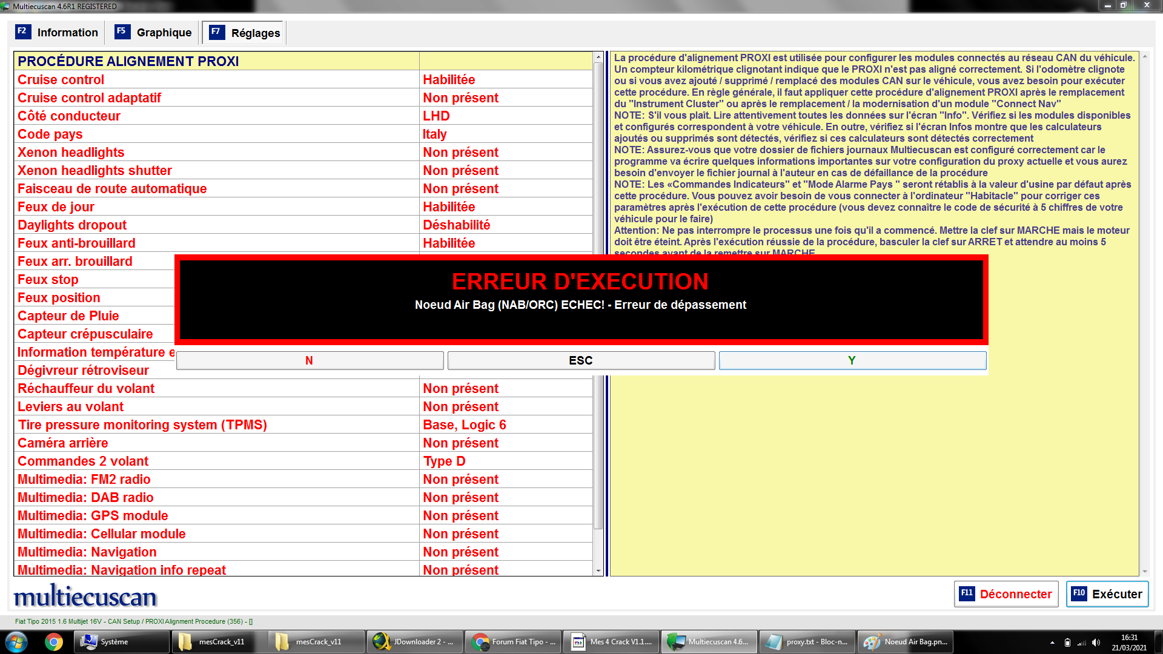Open Noeud Air Bag.png Paint taskbar item
1163x654 pixels.
[906, 642]
